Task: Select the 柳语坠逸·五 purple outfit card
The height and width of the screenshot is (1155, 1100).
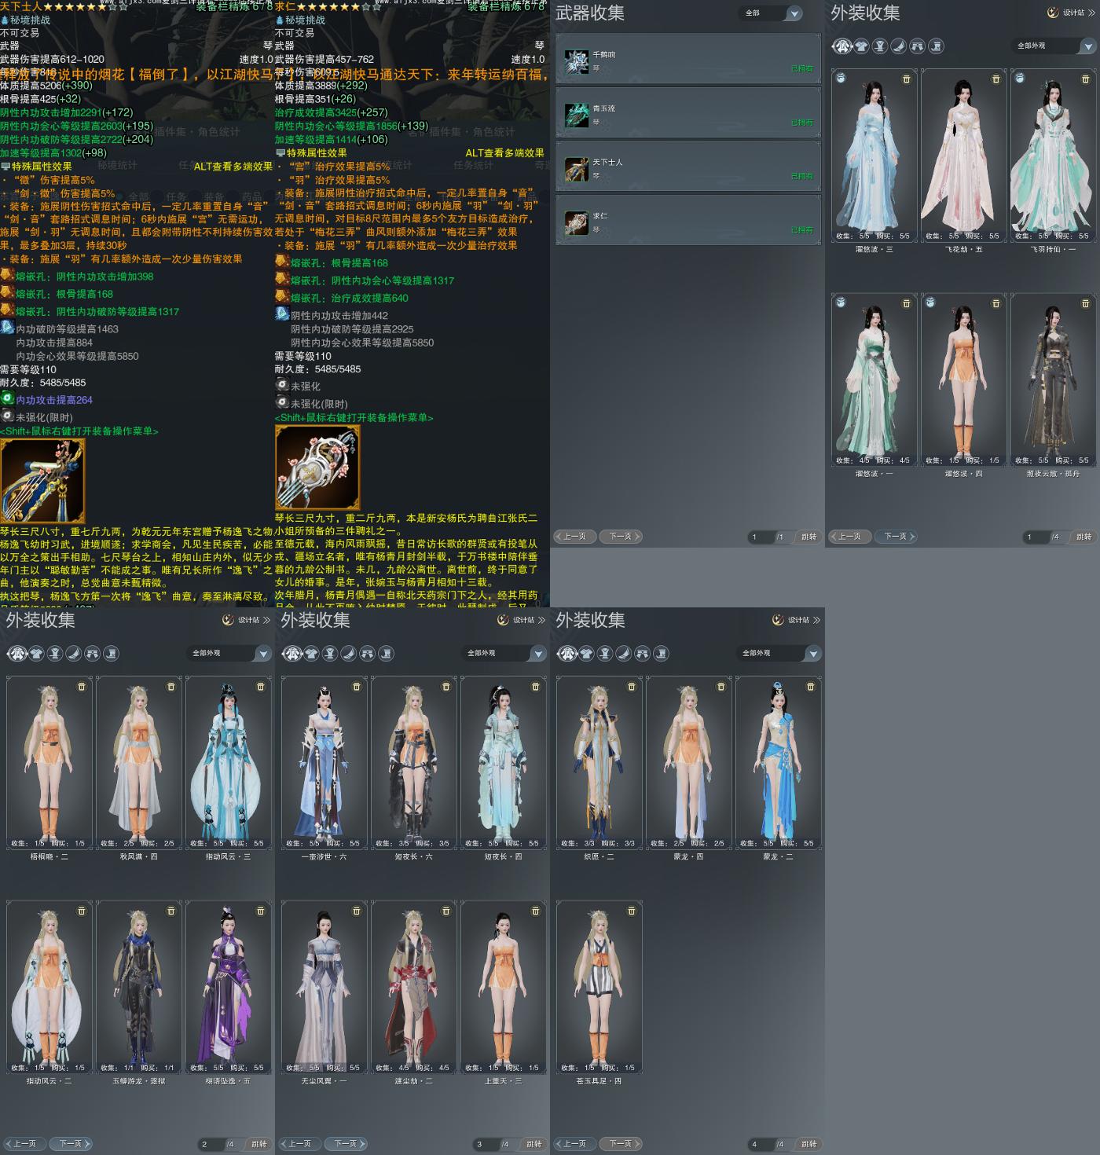Action: [x=228, y=987]
